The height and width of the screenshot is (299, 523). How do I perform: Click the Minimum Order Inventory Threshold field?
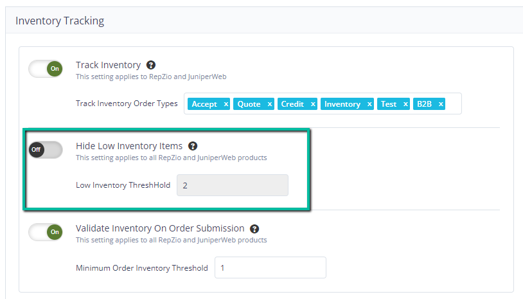tap(270, 267)
